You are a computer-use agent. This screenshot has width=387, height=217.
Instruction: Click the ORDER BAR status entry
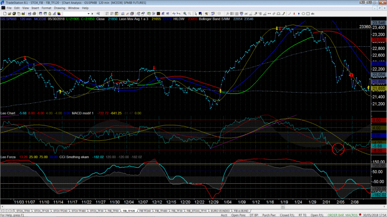(x=336, y=215)
